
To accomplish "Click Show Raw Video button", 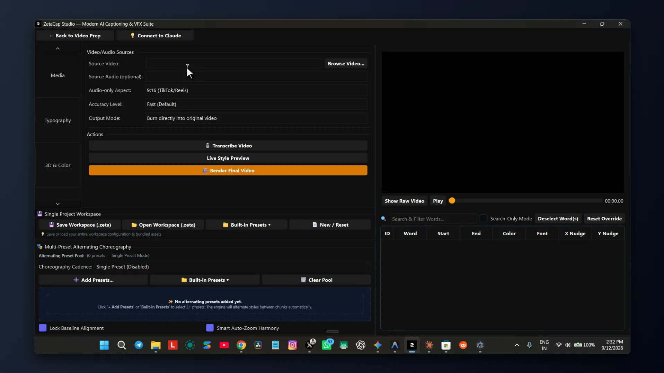I will tap(404, 201).
